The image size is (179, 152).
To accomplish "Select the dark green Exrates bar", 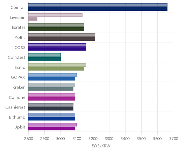I will pos(56,29).
